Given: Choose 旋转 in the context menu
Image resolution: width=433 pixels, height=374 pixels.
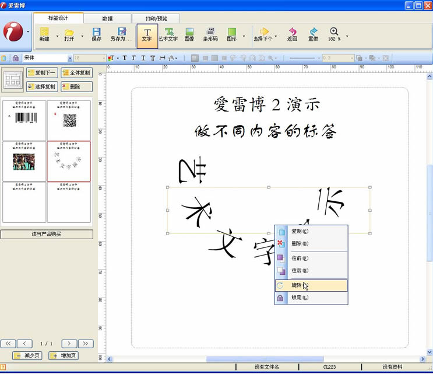Looking at the screenshot, I should coord(311,285).
